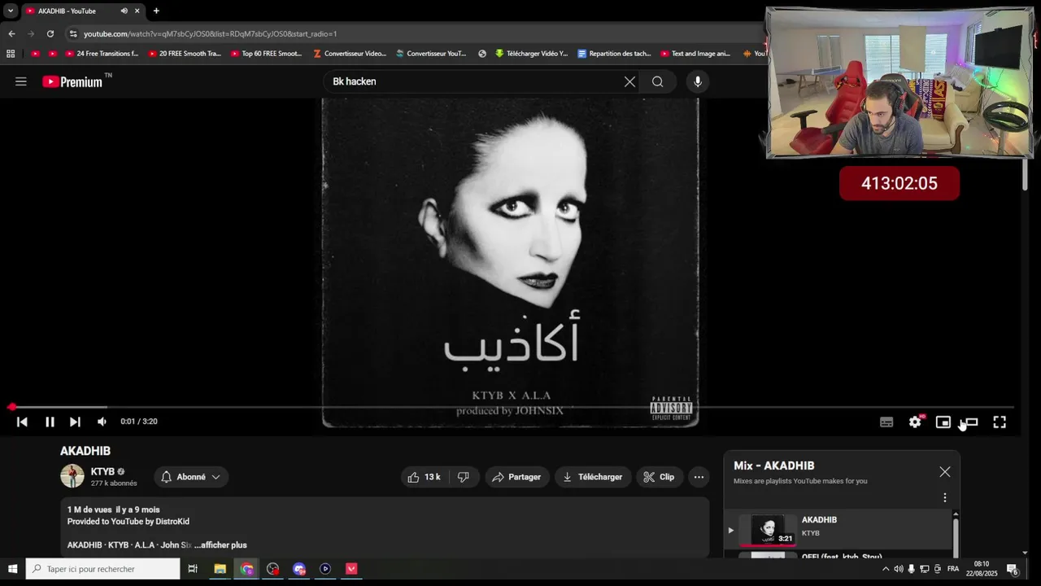Switch to Chrome taskbar icon

[246, 569]
